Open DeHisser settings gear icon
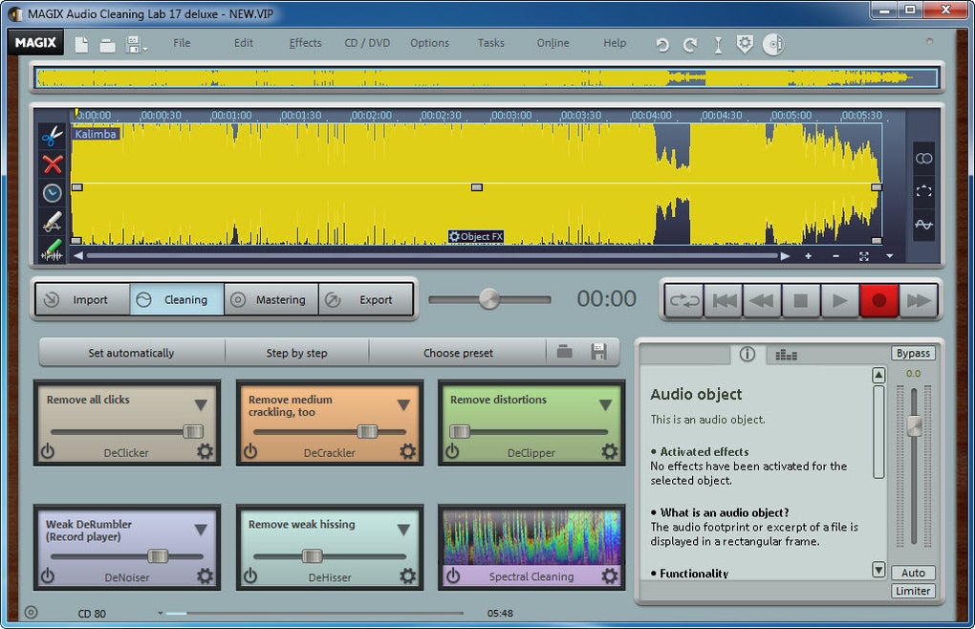 pos(407,575)
